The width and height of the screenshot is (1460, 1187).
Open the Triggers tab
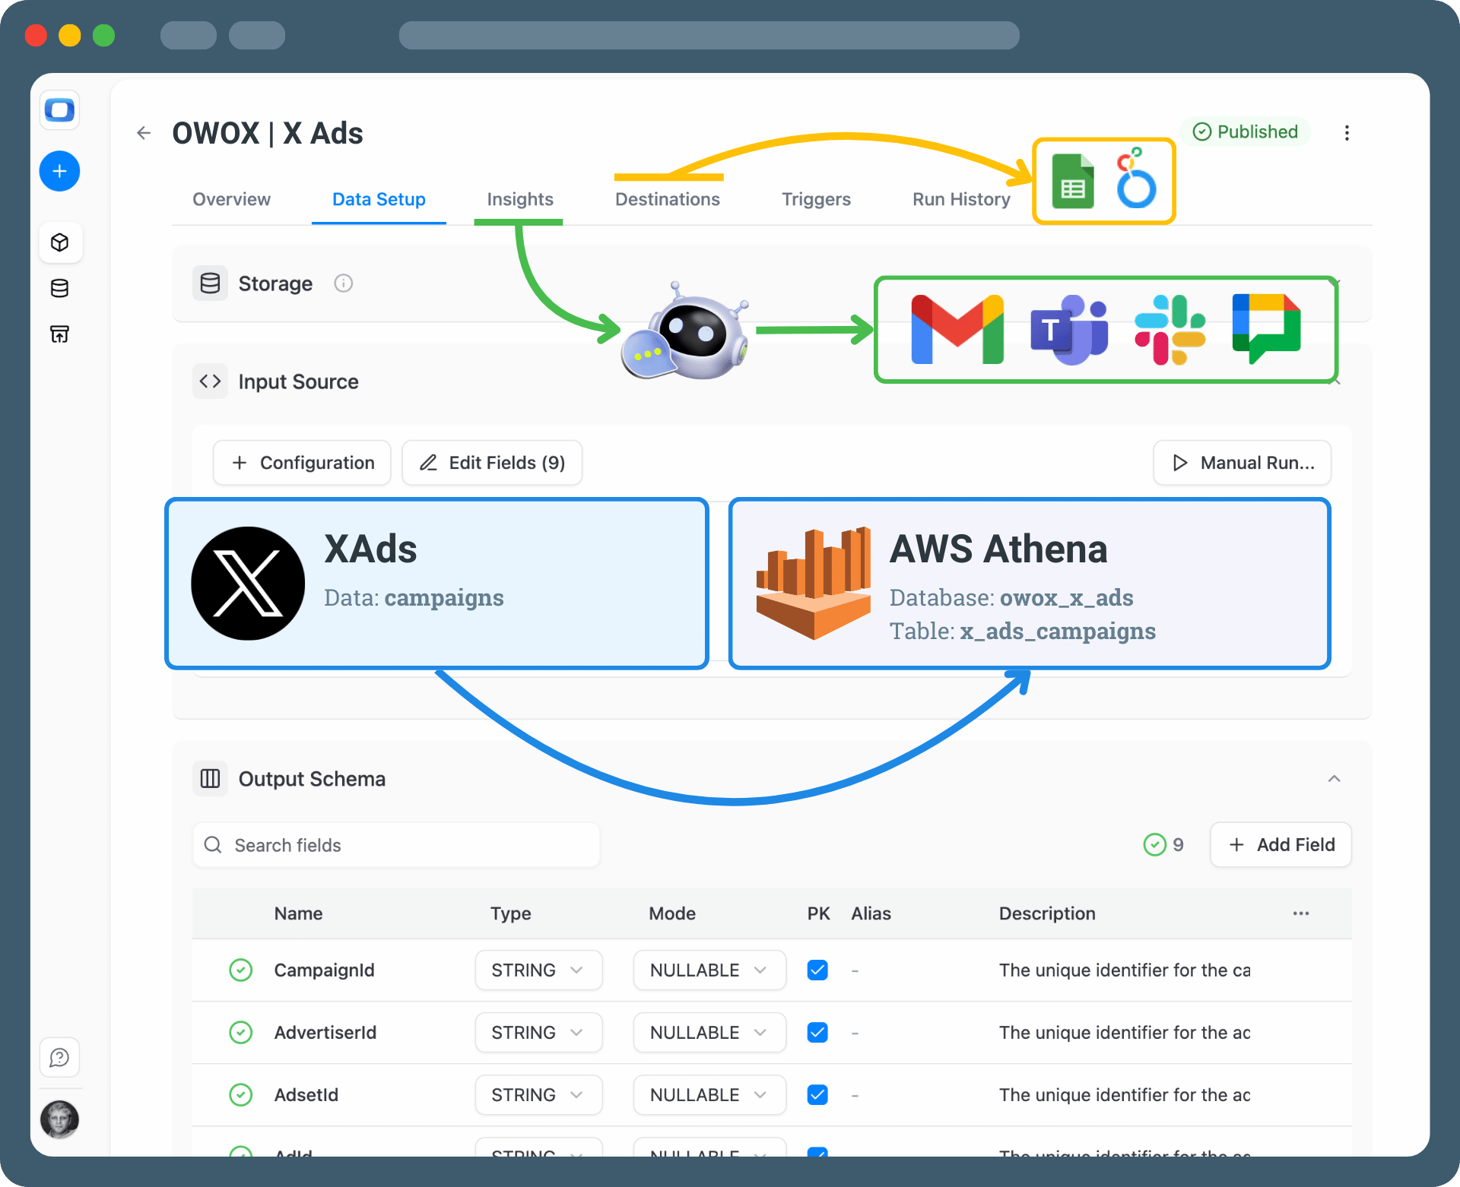[x=816, y=199]
